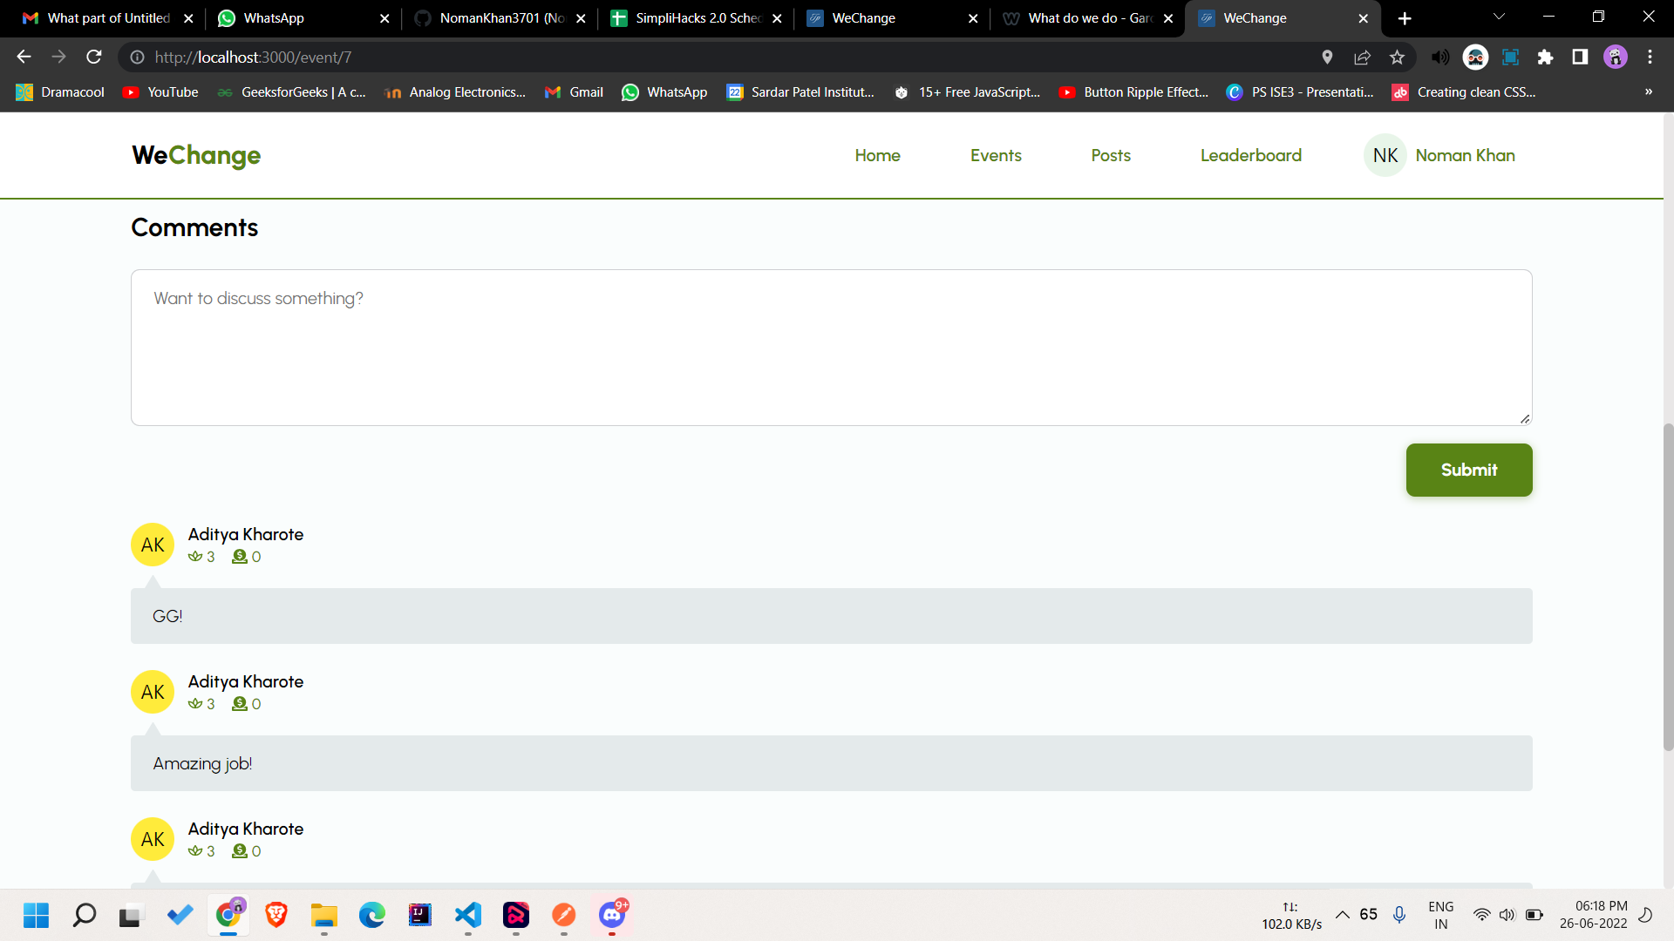Click the NK profile avatar in navbar
The width and height of the screenshot is (1674, 941).
click(1385, 155)
